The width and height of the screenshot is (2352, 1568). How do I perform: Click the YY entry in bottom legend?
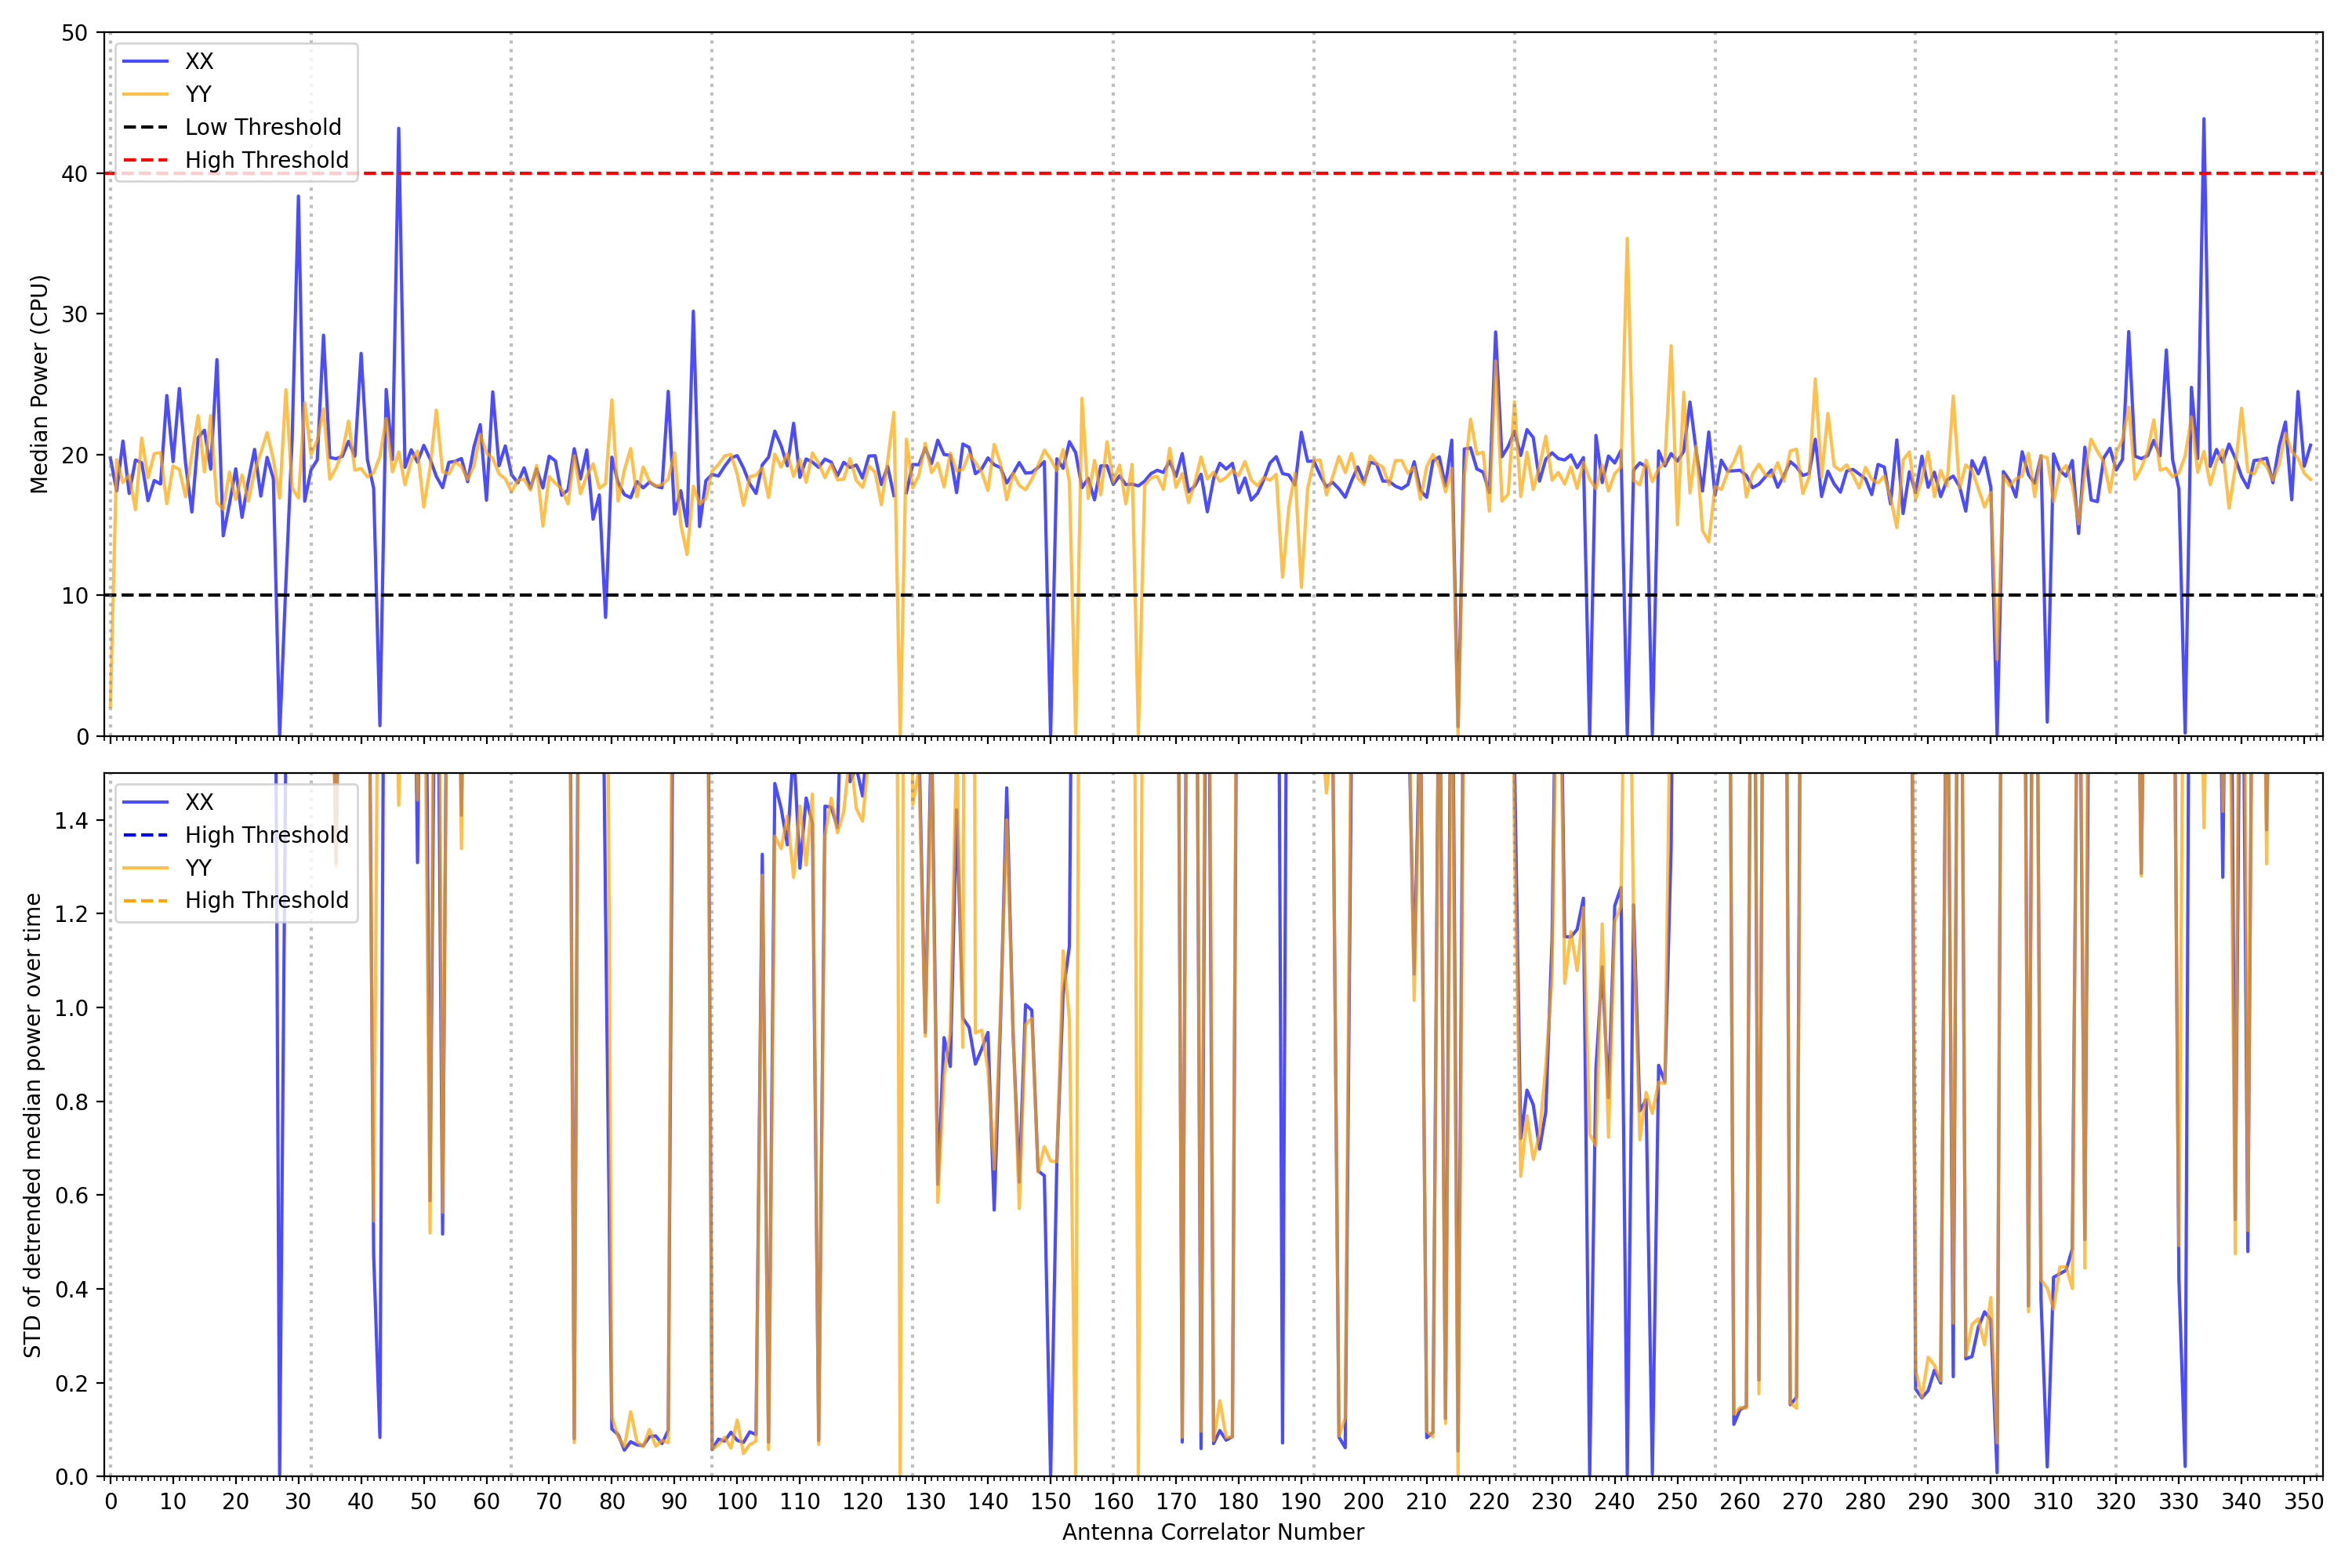pyautogui.click(x=198, y=867)
